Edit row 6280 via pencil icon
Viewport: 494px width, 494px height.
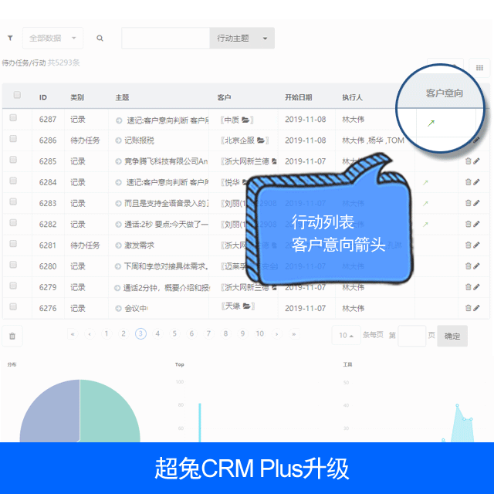(476, 266)
